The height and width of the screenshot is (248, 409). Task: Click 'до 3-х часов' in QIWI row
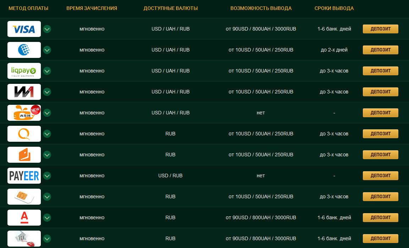334,134
